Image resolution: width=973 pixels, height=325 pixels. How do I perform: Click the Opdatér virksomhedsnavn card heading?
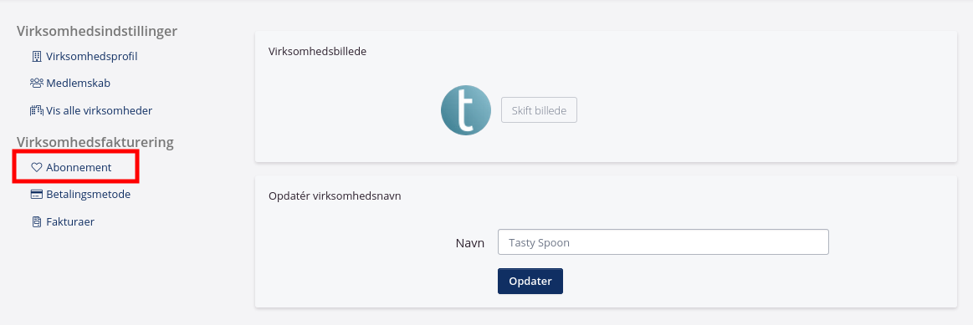pyautogui.click(x=335, y=196)
